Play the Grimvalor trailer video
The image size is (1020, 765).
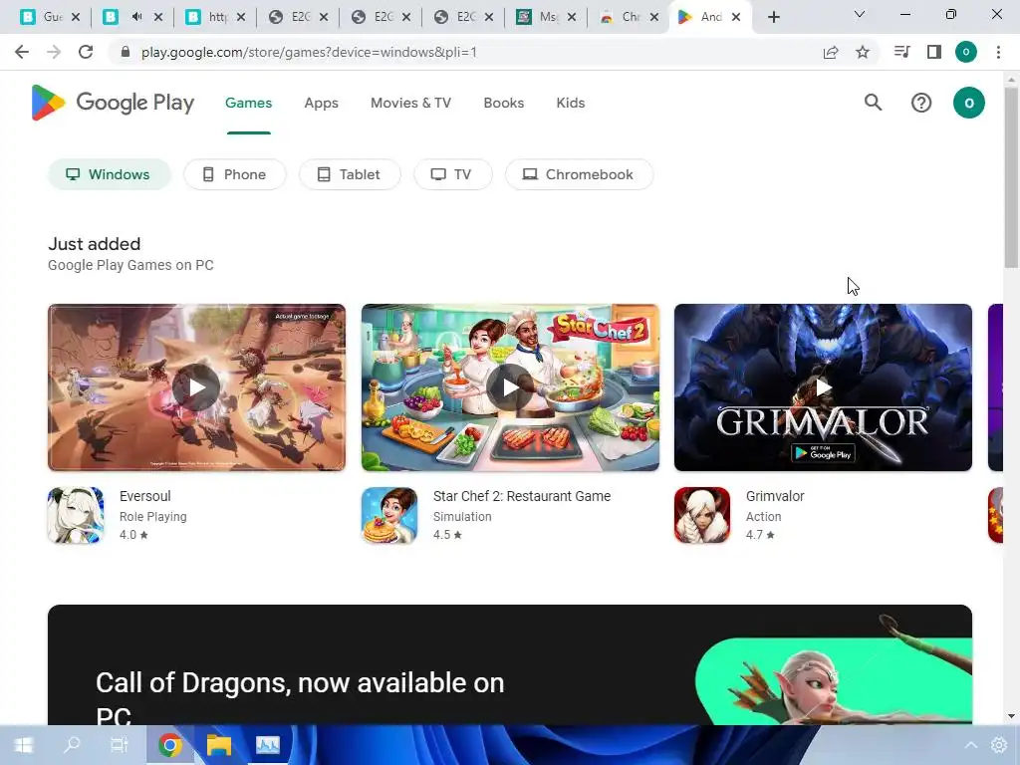point(823,387)
